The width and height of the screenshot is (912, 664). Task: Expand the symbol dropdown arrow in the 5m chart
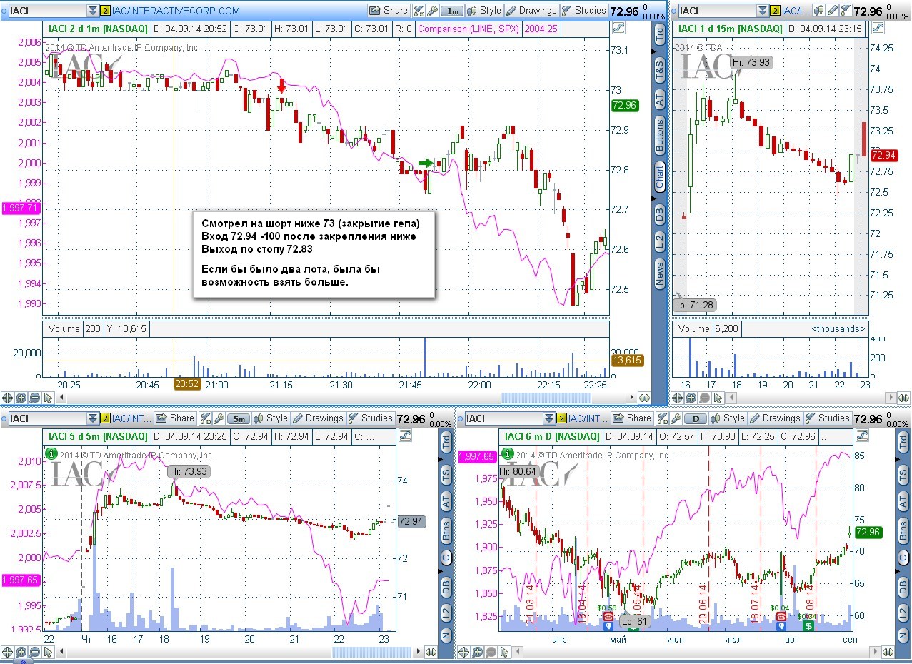click(92, 418)
